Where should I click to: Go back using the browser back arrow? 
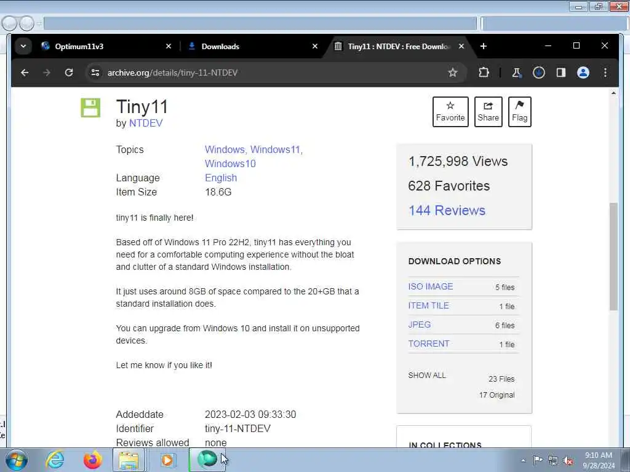(x=25, y=73)
